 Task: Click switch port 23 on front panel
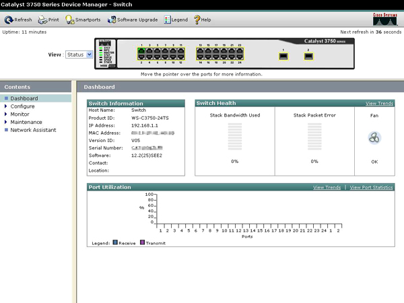pyautogui.click(x=240, y=50)
